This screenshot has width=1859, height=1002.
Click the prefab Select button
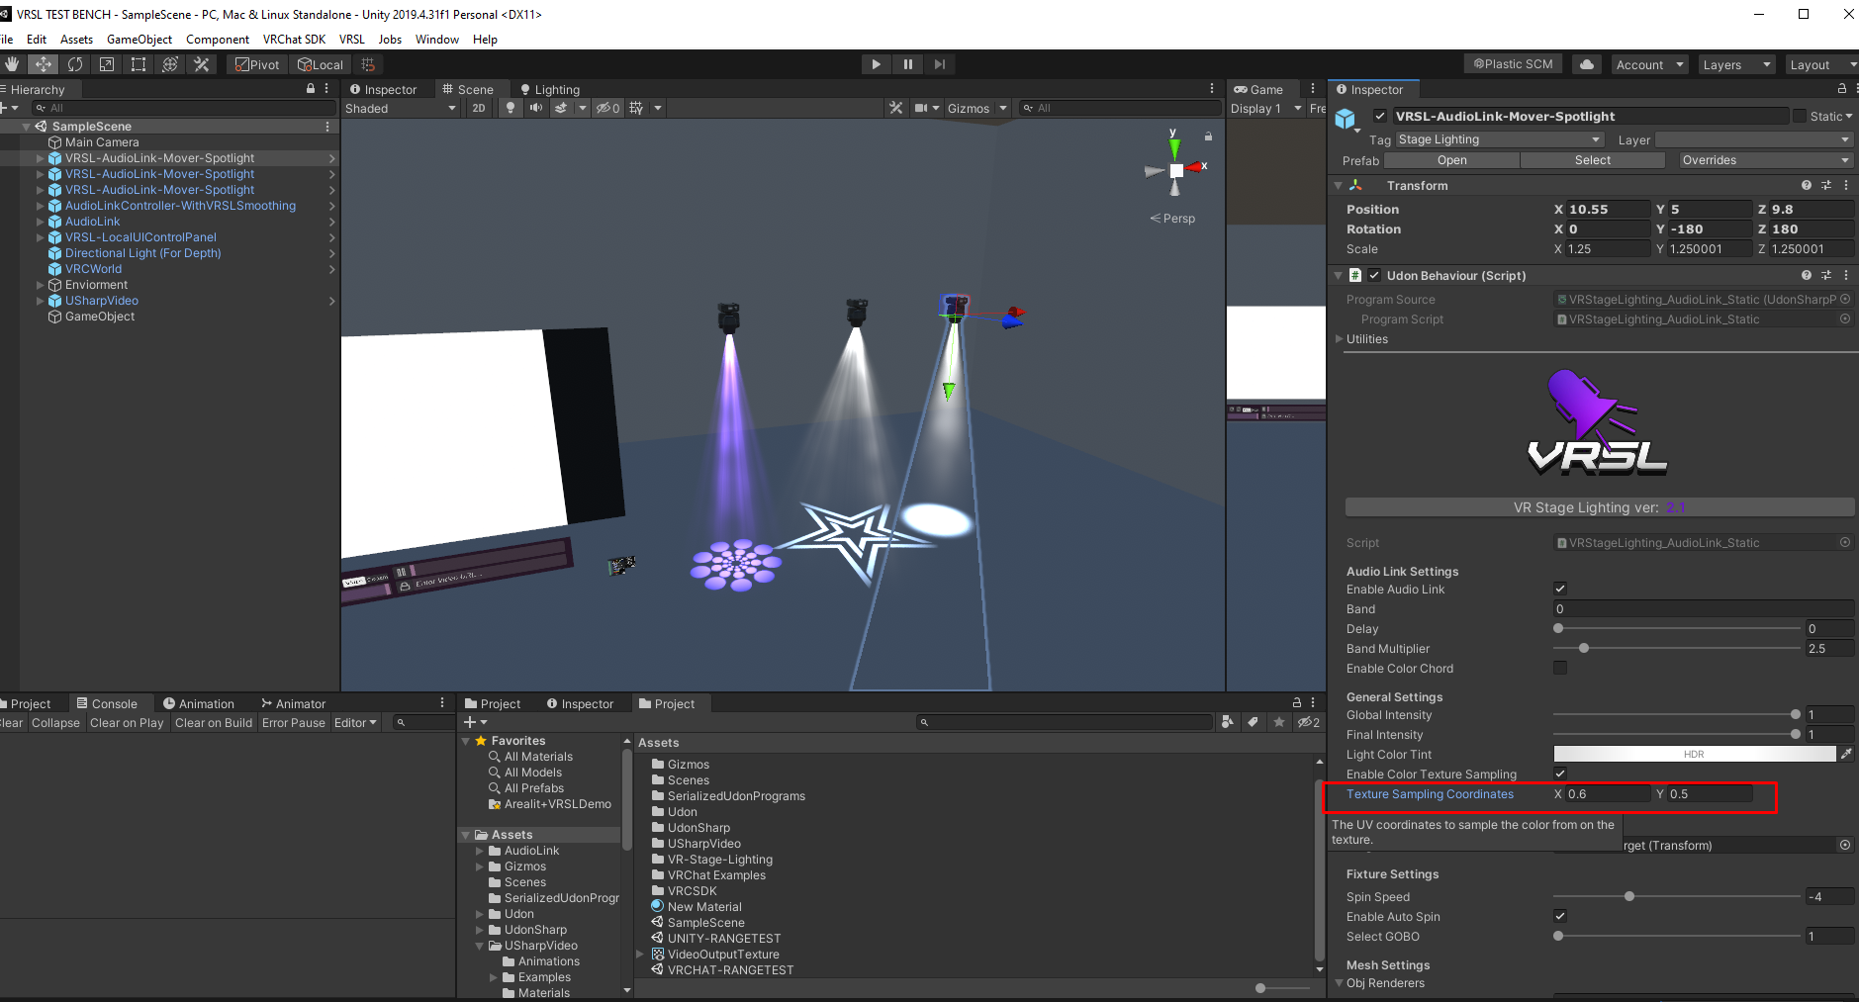[1593, 160]
